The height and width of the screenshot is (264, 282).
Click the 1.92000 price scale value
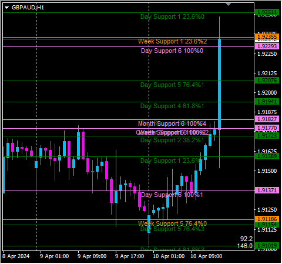[267, 93]
